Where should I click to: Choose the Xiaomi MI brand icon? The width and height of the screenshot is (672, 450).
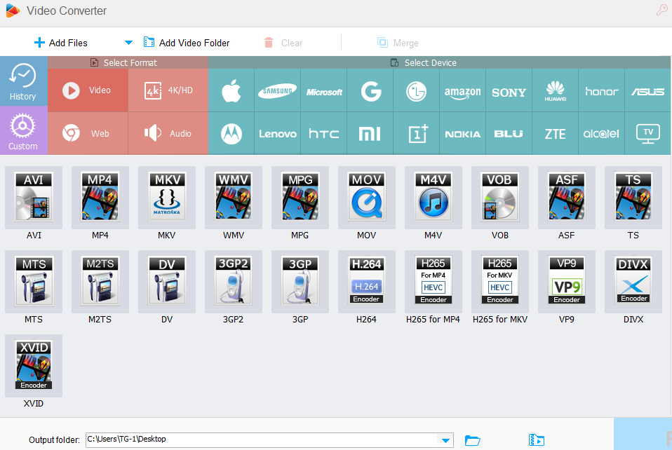[x=370, y=133]
